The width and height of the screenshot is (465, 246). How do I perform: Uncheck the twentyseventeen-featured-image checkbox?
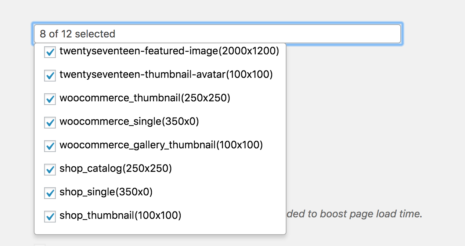coord(50,52)
